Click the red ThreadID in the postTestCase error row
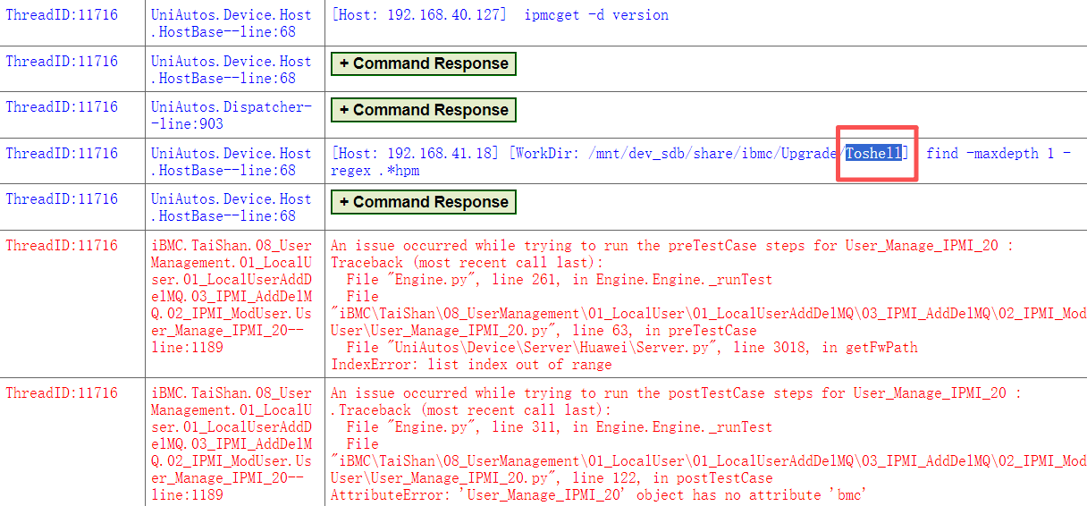Viewport: 1087px width, 506px height. 62,393
